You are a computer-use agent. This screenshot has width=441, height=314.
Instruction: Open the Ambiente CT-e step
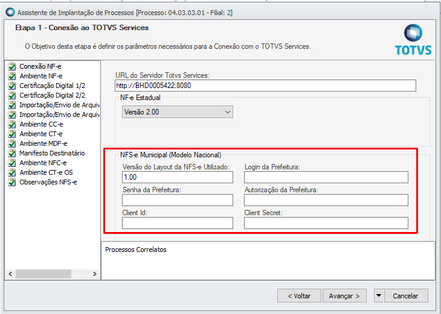coord(41,134)
